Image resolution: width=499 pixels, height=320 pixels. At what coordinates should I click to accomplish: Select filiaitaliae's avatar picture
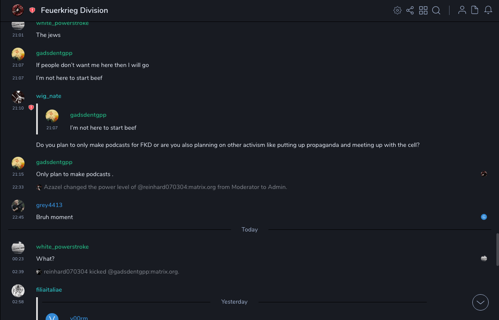point(18,291)
